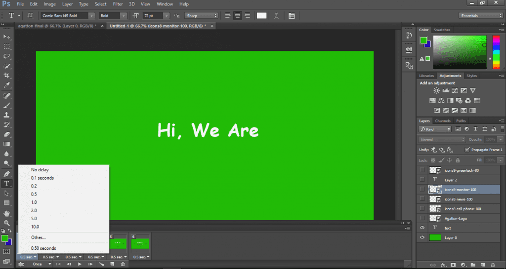Image resolution: width=506 pixels, height=269 pixels.
Task: Click the center text alignment icon
Action: click(x=237, y=15)
